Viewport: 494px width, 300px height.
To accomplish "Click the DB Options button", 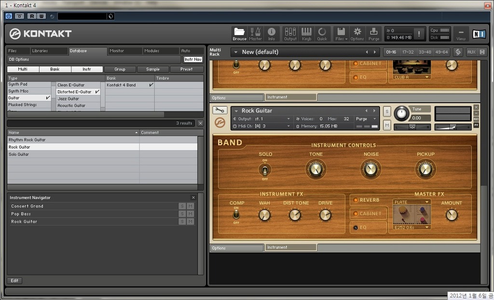I will (x=94, y=59).
